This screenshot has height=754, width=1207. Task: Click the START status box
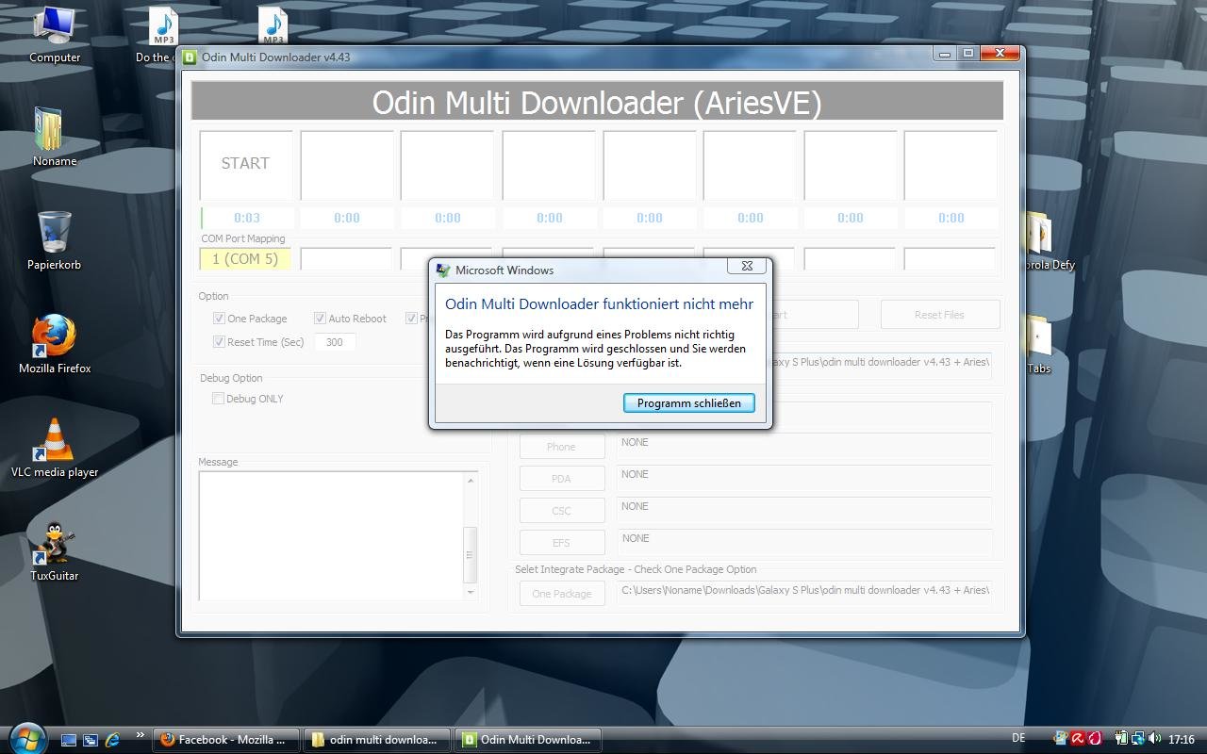(245, 164)
